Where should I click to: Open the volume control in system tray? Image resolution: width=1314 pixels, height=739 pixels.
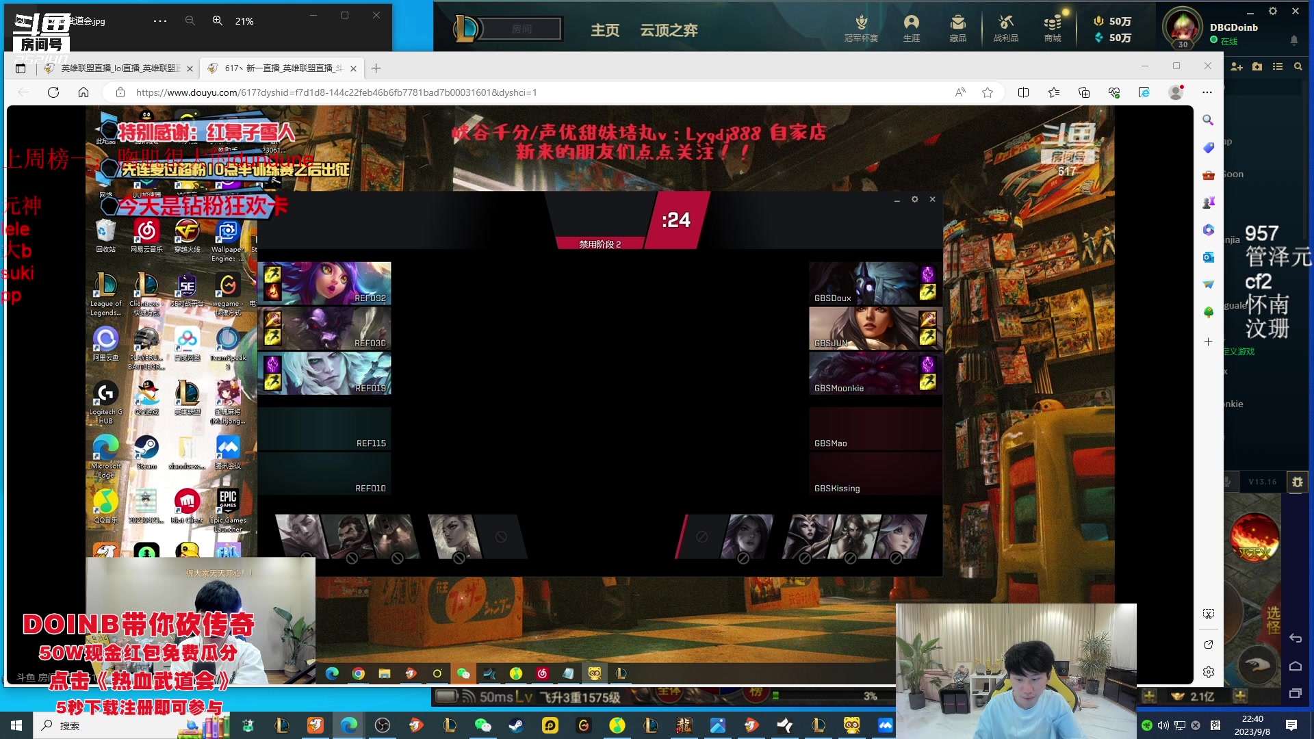coord(1163,725)
